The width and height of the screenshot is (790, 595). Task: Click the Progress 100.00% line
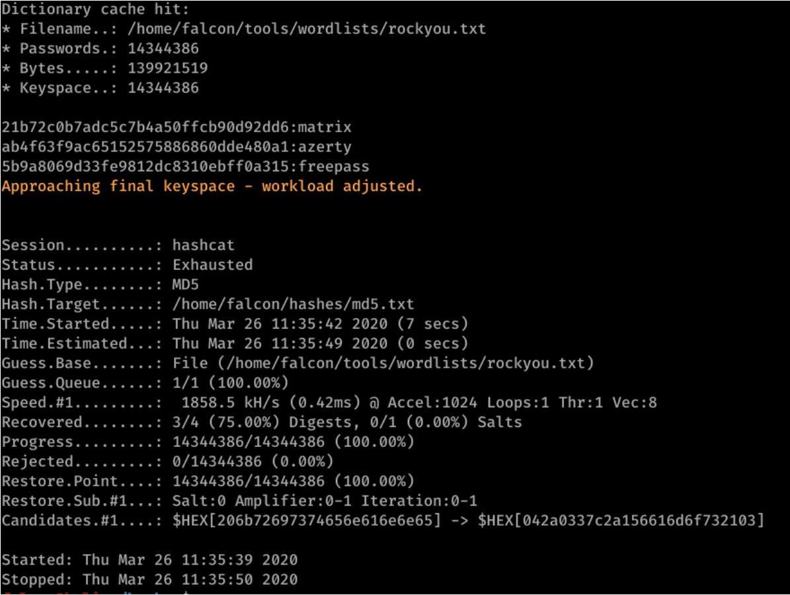pos(293,442)
